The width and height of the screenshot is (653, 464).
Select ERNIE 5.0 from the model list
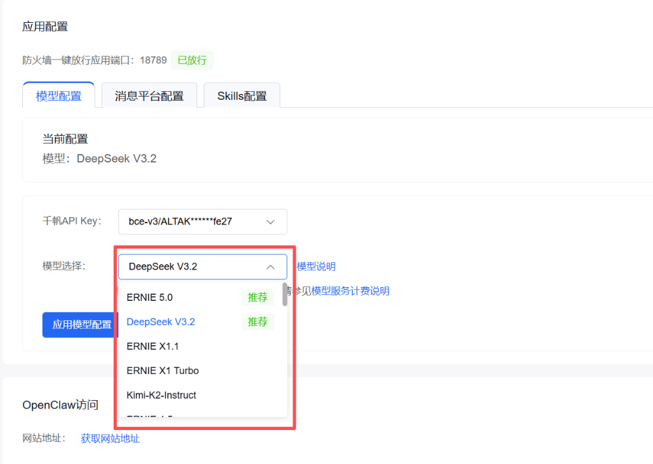coord(150,298)
